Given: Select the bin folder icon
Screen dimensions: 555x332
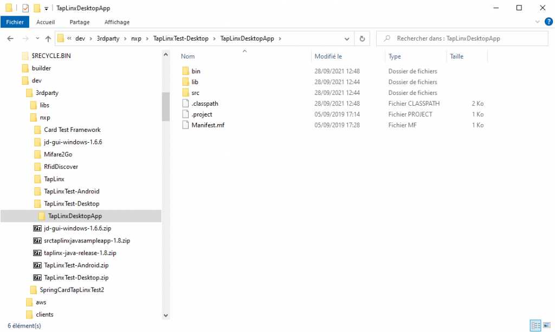Looking at the screenshot, I should pos(185,71).
